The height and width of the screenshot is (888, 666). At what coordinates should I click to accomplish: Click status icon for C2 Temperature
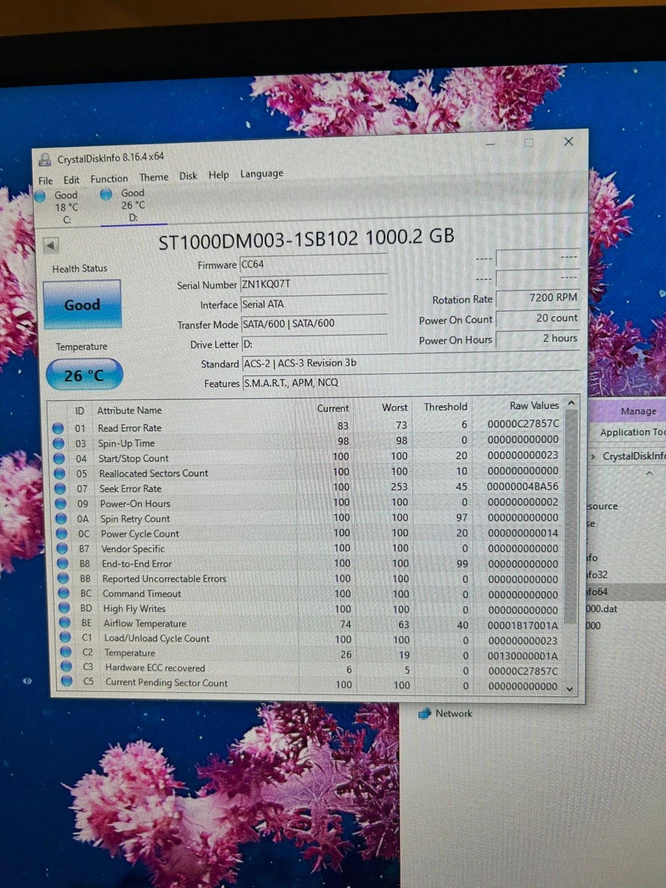[67, 652]
